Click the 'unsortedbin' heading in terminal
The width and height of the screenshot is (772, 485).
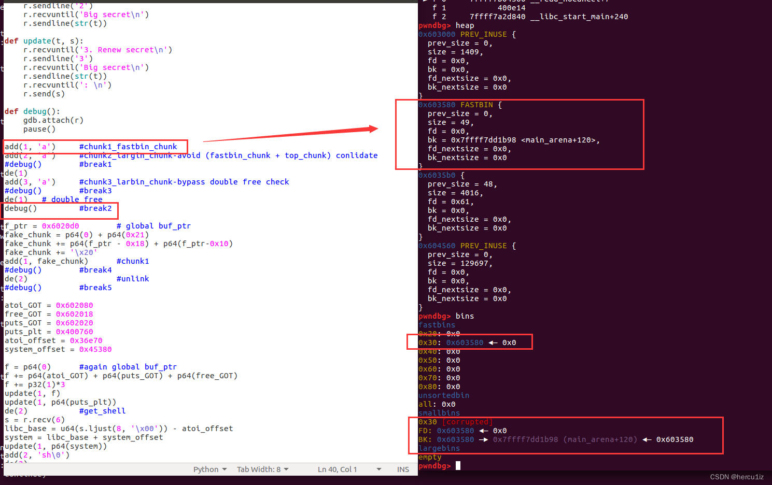coord(444,395)
